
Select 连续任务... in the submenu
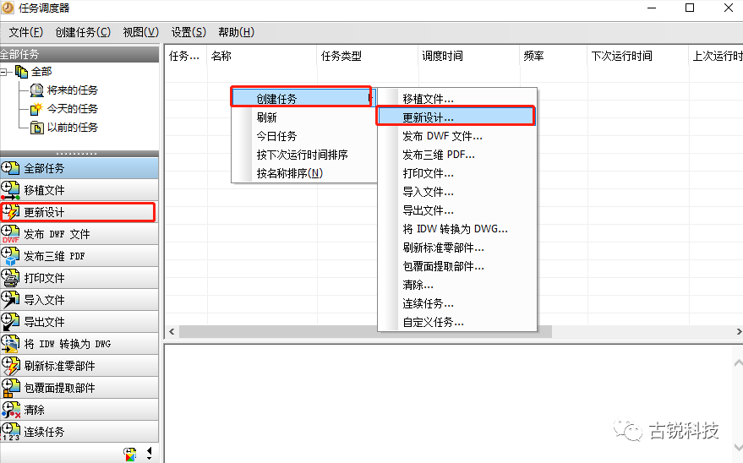click(x=457, y=303)
